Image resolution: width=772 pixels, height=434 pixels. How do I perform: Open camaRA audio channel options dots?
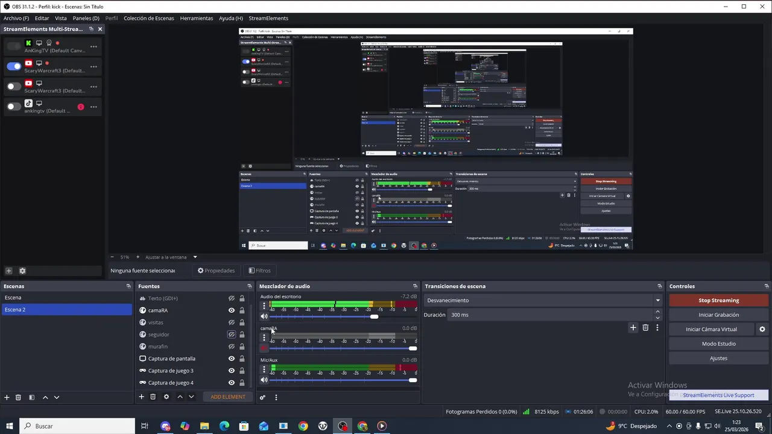(264, 338)
